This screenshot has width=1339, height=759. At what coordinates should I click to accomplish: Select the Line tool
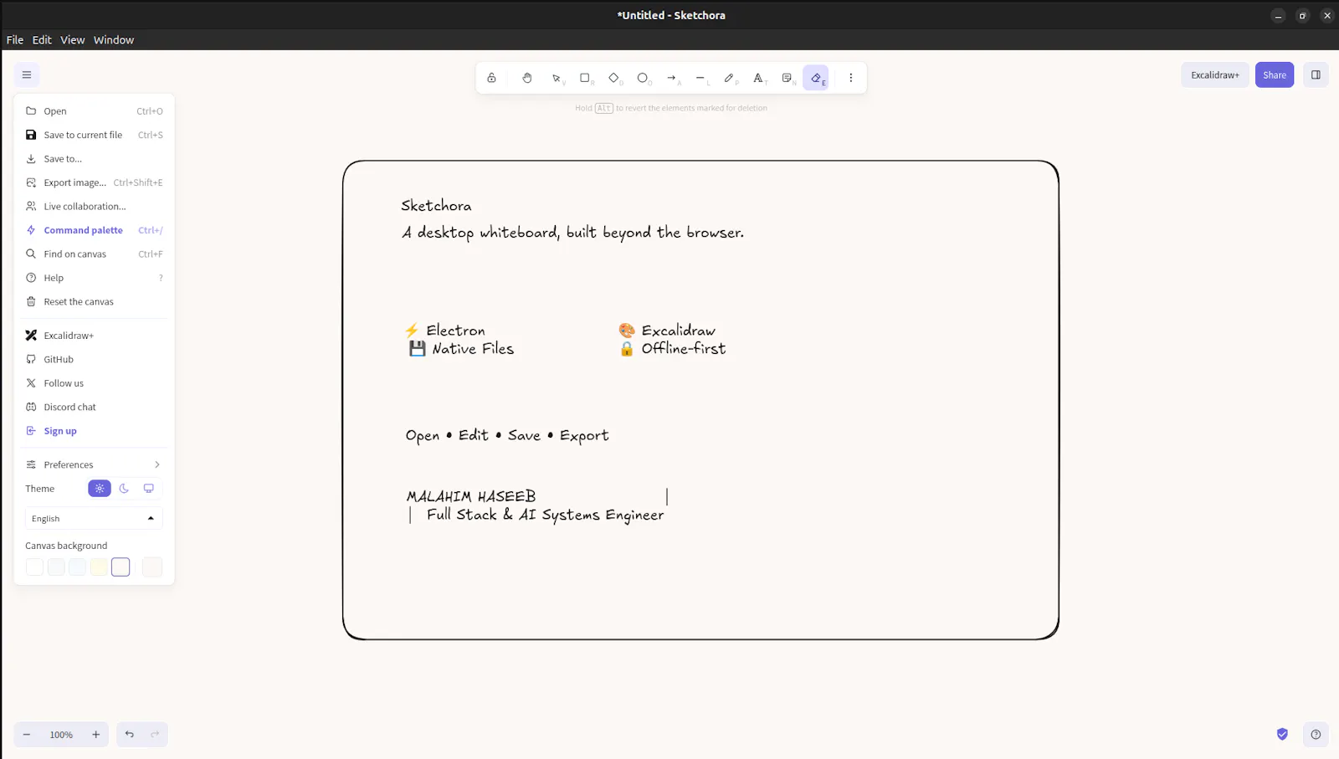700,78
